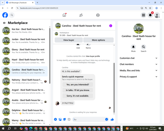This screenshot has height=131, width=164.
Task: Expand the Privacy & support section
Action: [x=138, y=77]
